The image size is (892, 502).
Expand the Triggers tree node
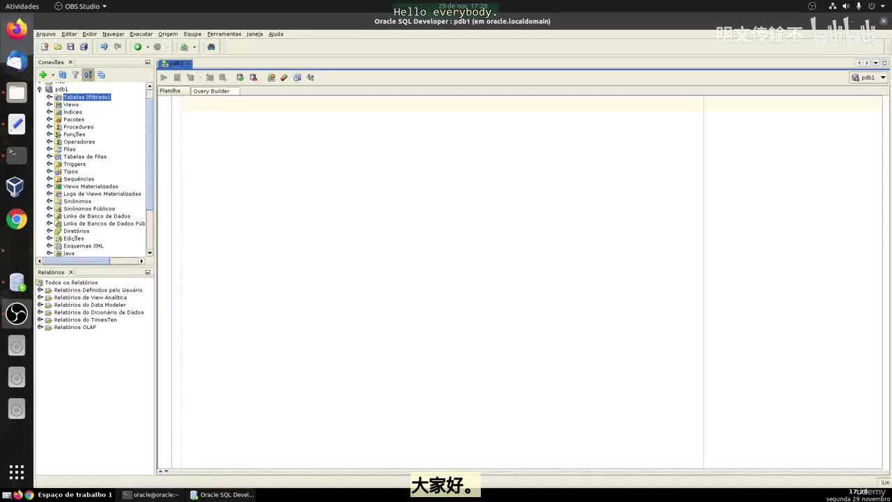coord(49,164)
